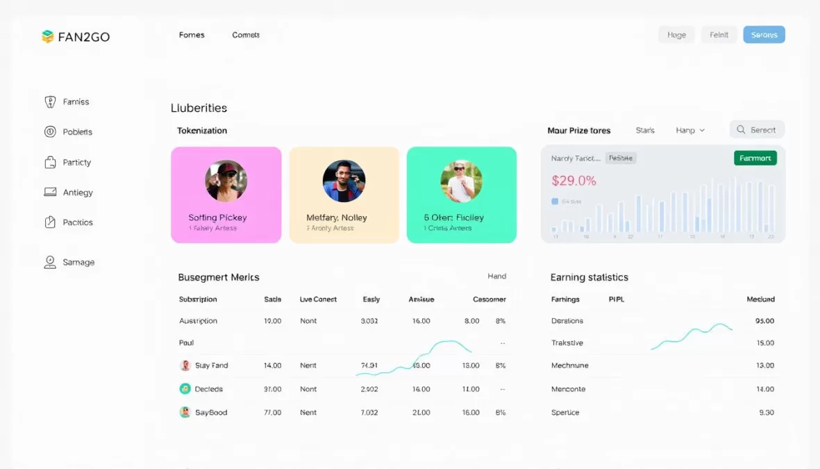Open Packios via its sidebar icon

click(x=49, y=222)
